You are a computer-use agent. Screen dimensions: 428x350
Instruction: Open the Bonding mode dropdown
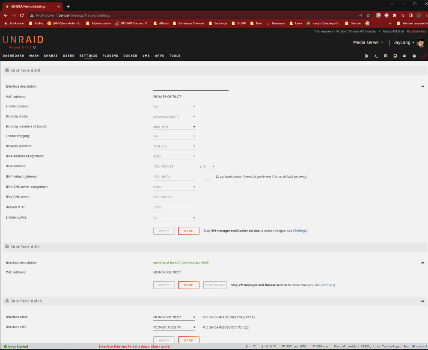click(174, 117)
